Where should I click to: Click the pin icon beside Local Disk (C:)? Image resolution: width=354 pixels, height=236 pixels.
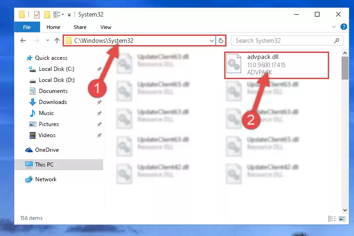tap(99, 69)
